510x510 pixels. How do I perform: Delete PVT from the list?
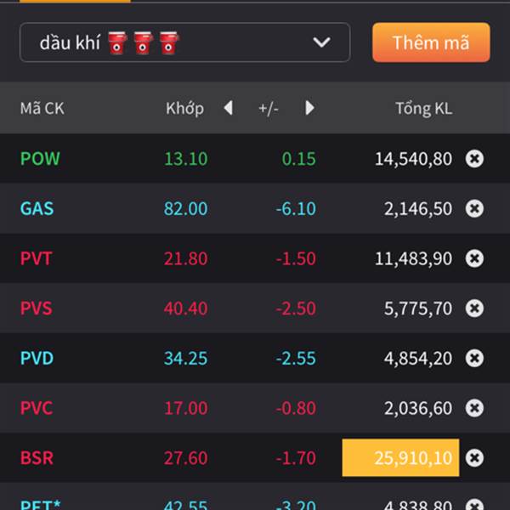pos(474,258)
